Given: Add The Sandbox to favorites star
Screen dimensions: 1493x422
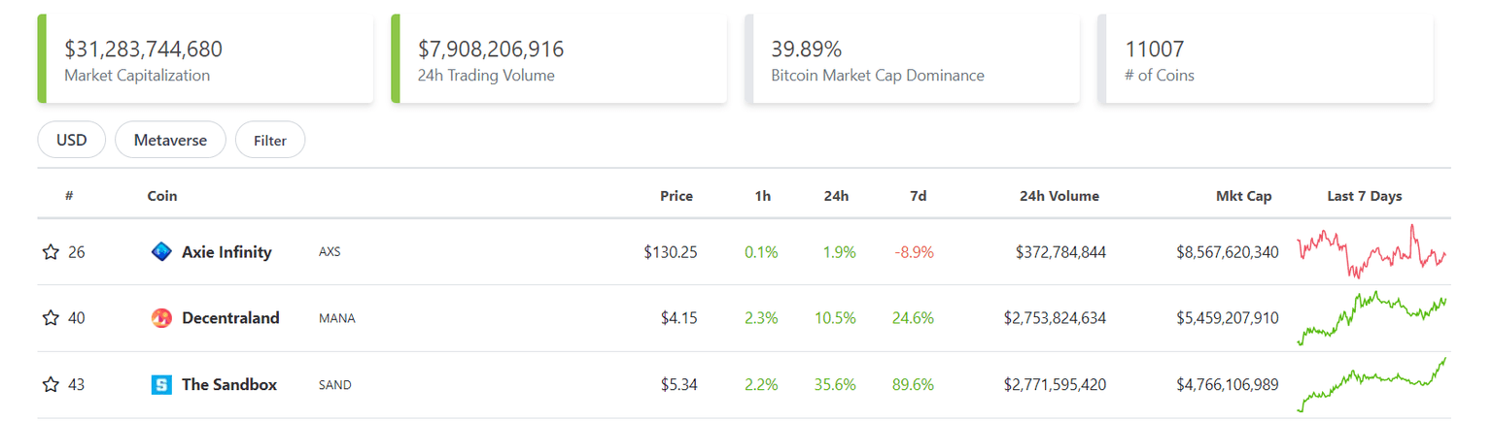Looking at the screenshot, I should coord(51,385).
